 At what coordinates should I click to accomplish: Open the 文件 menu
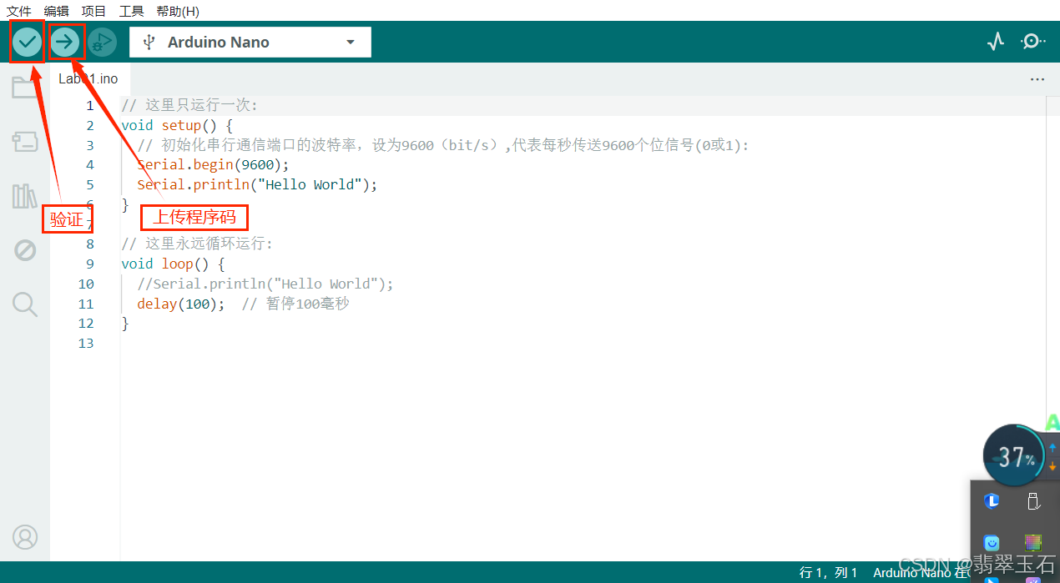(20, 11)
